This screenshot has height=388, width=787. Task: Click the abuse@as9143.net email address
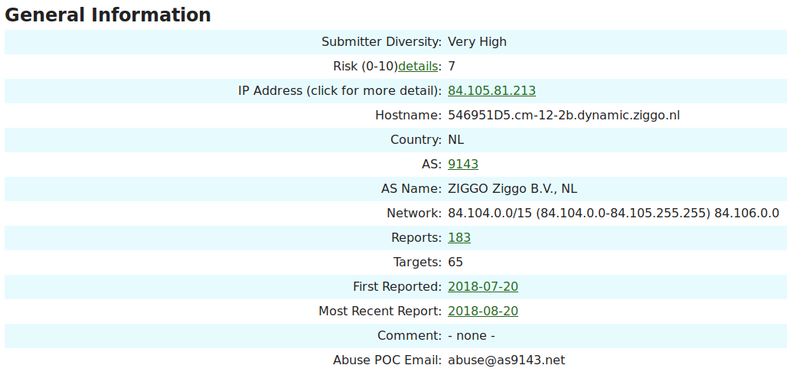(506, 360)
